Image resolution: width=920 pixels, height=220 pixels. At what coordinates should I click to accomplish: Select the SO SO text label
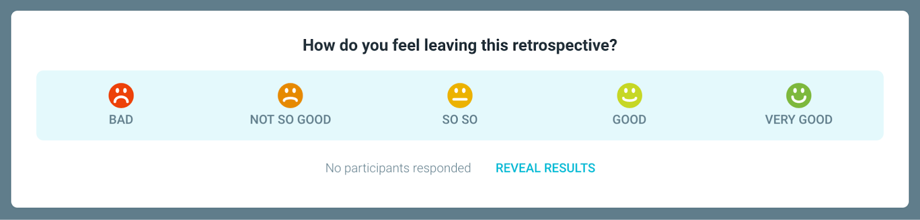460,119
